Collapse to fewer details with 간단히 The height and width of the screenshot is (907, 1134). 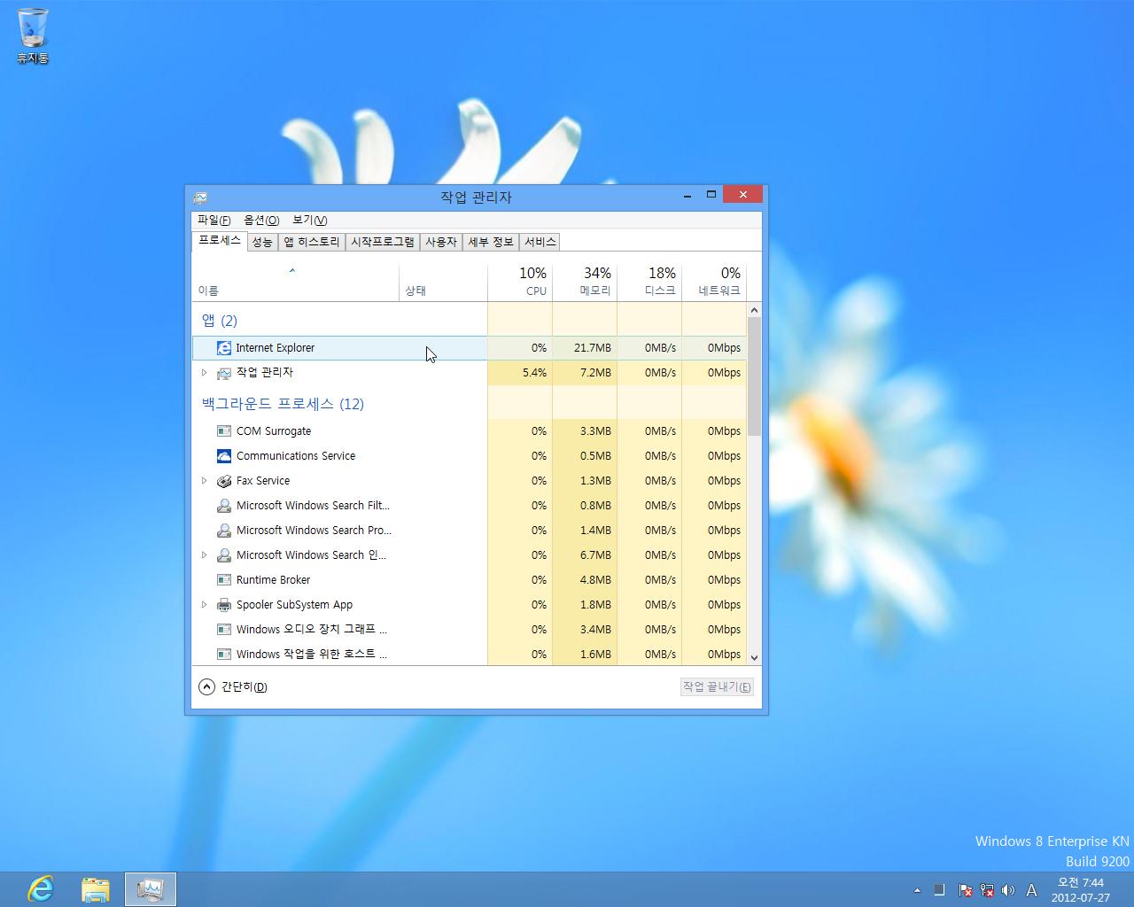pyautogui.click(x=233, y=686)
